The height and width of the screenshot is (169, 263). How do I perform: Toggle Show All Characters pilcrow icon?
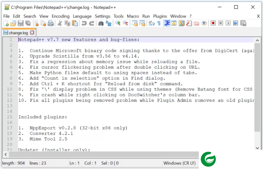[159, 23]
